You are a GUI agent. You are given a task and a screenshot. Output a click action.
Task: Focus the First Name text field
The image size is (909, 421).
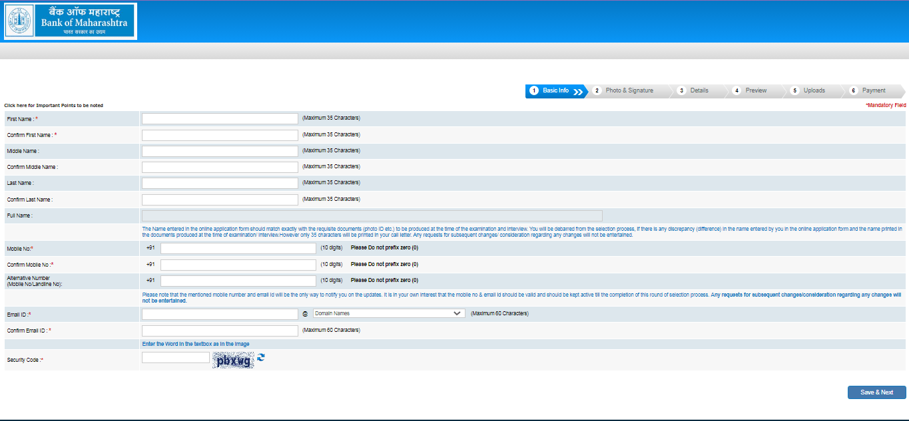tap(220, 118)
